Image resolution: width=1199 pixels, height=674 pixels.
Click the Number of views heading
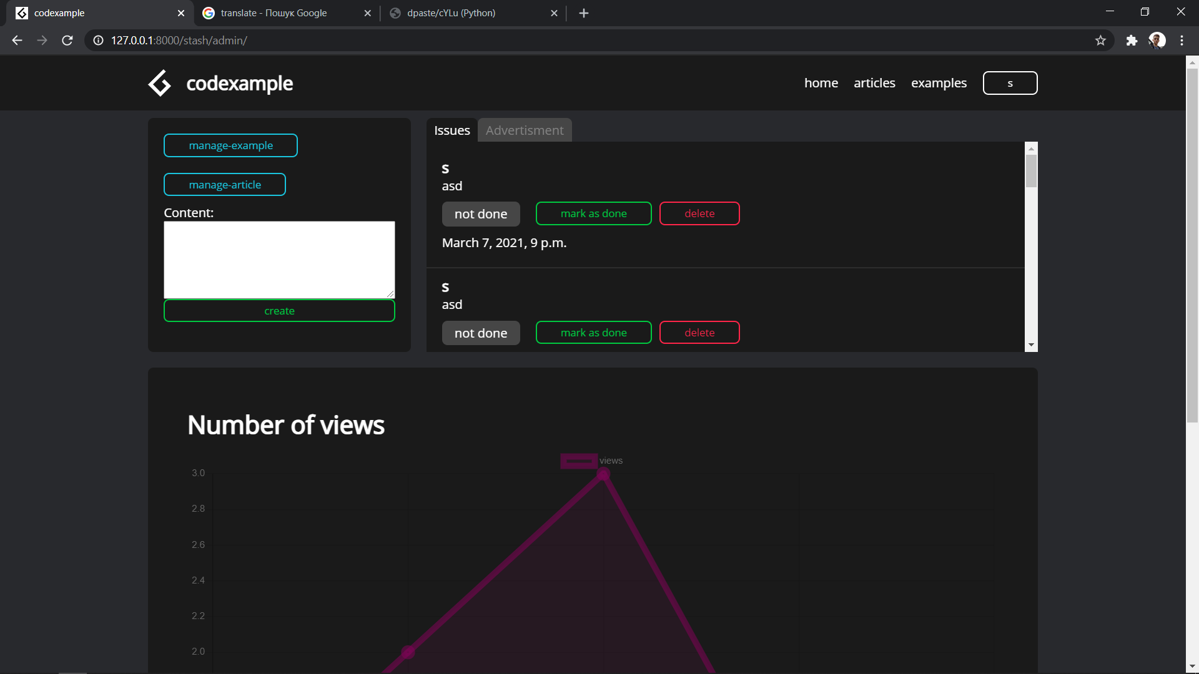(286, 425)
